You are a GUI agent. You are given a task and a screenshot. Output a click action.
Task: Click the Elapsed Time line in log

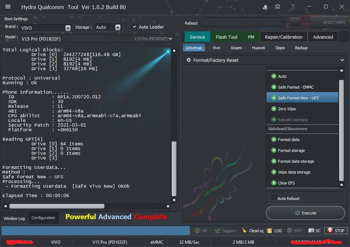coord(36,195)
